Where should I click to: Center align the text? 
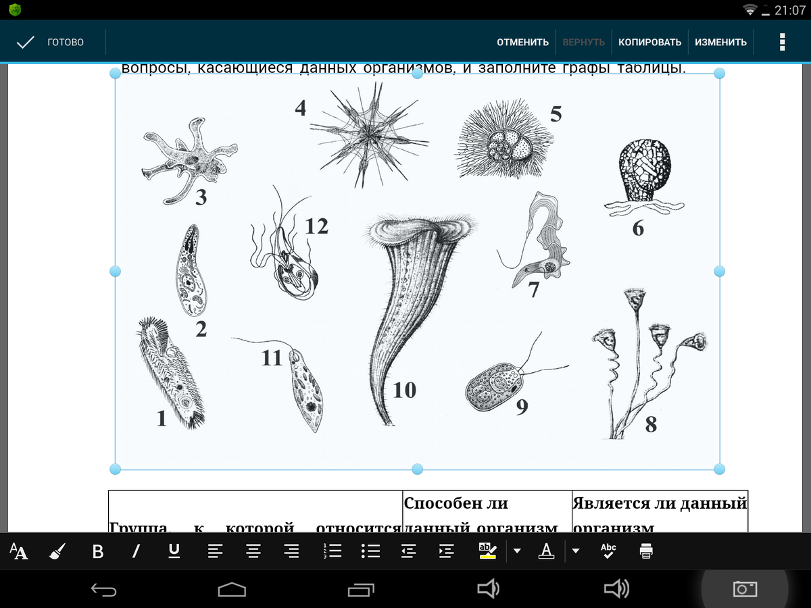coord(253,551)
